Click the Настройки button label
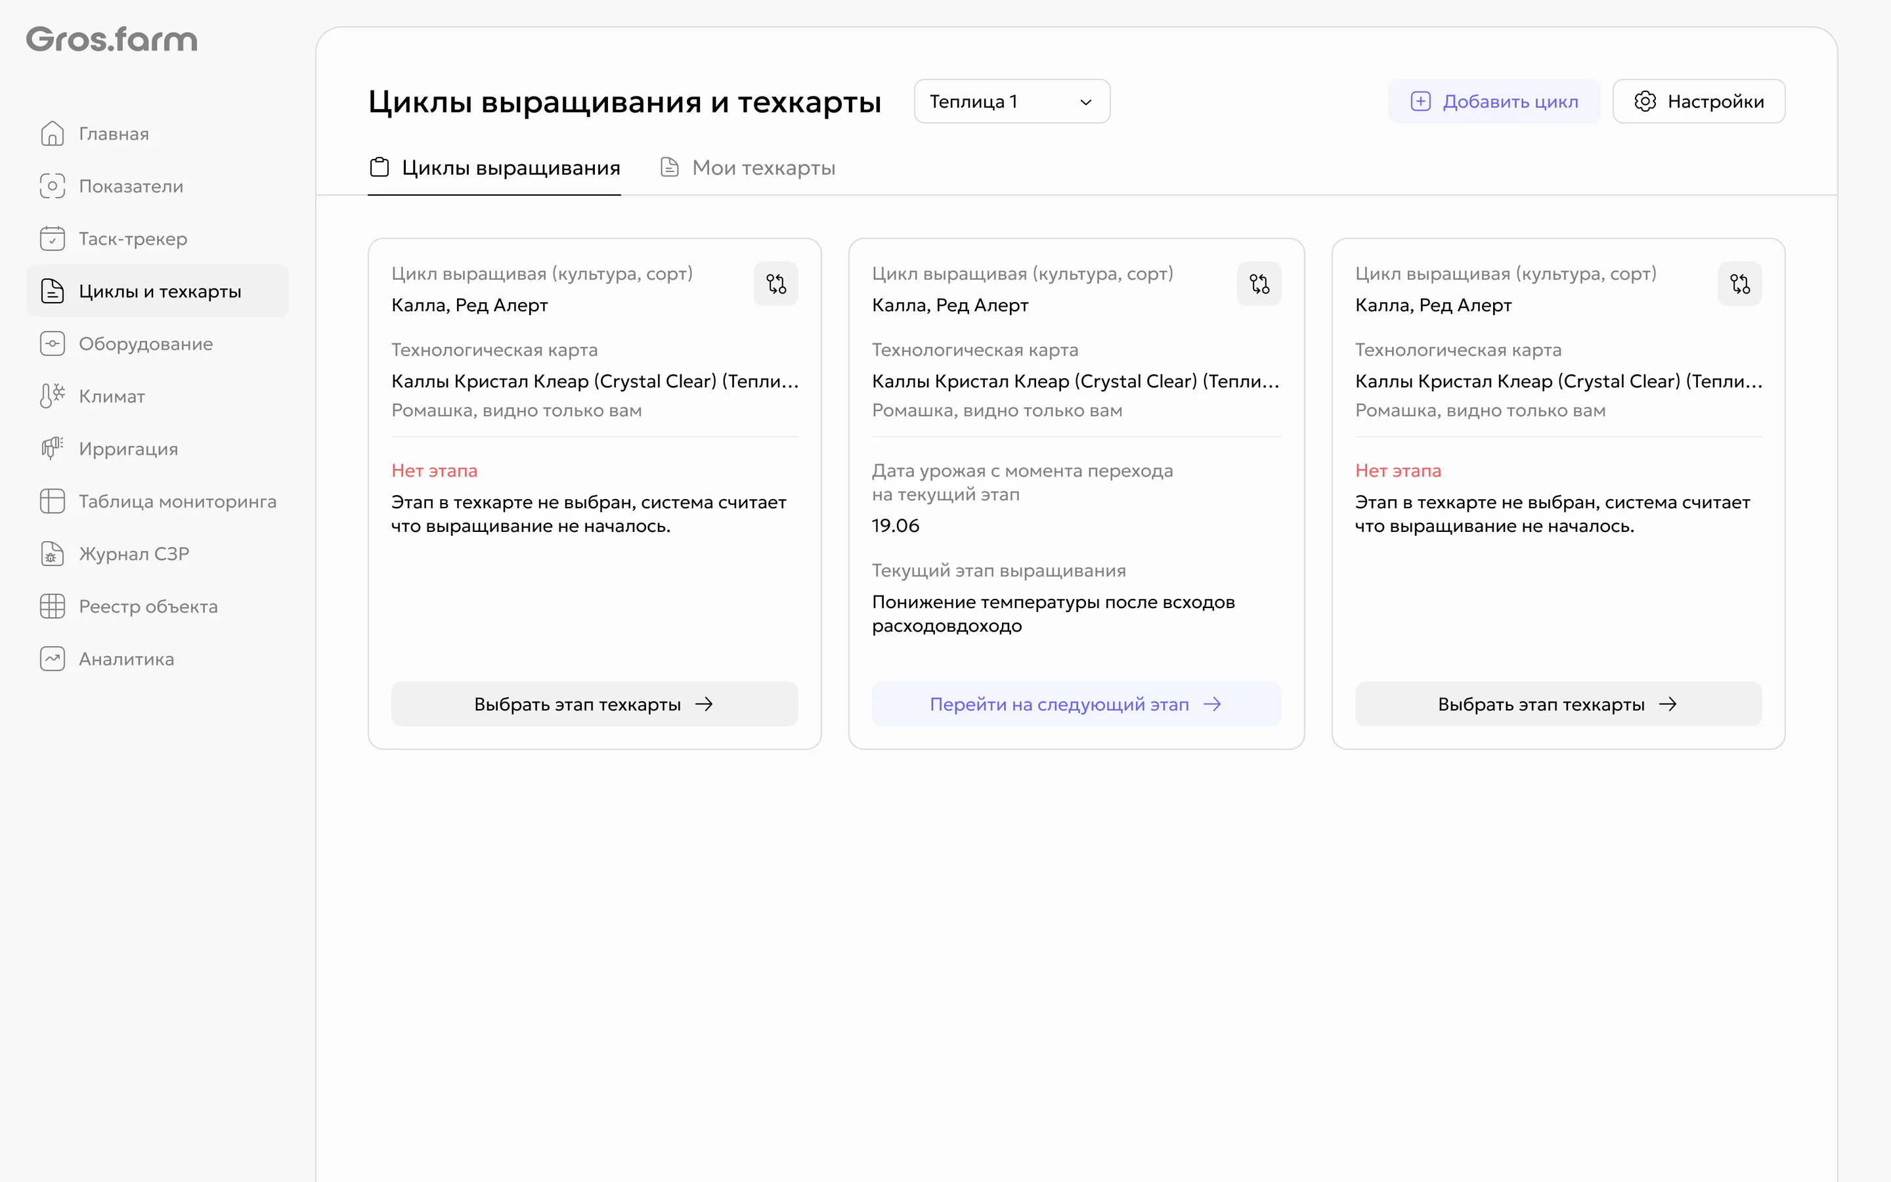Viewport: 1891px width, 1182px height. pos(1715,102)
